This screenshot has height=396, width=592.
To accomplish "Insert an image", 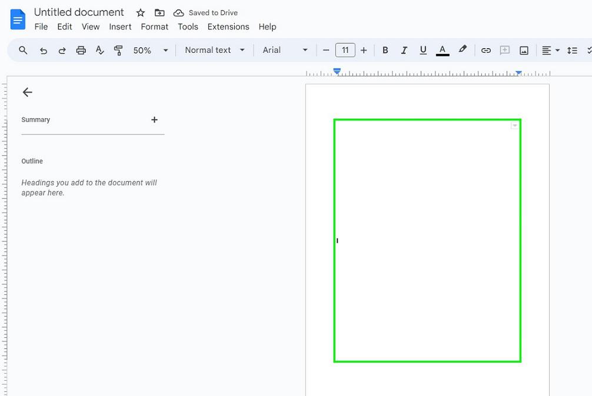I will point(524,50).
